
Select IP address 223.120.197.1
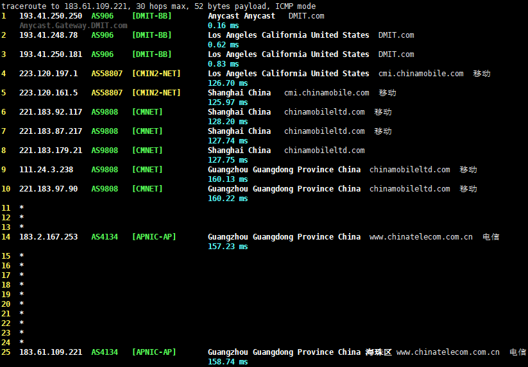(x=48, y=74)
